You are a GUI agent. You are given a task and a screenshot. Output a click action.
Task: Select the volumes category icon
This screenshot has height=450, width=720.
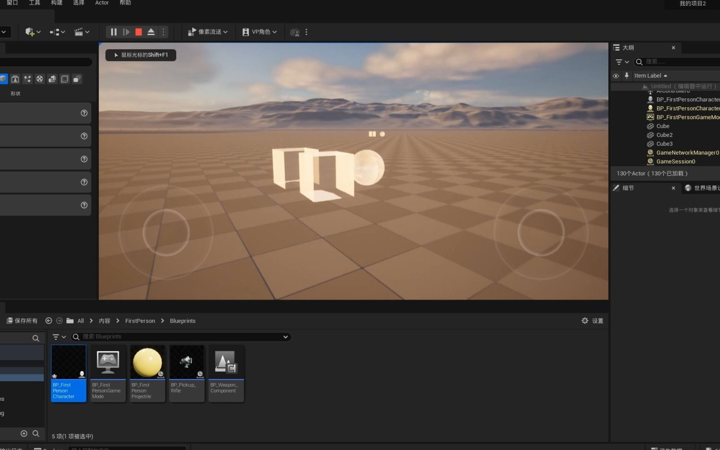coord(65,79)
